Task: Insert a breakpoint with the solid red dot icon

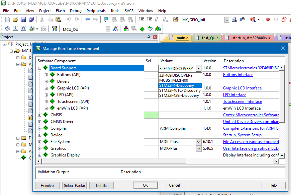Action: pos(268,19)
